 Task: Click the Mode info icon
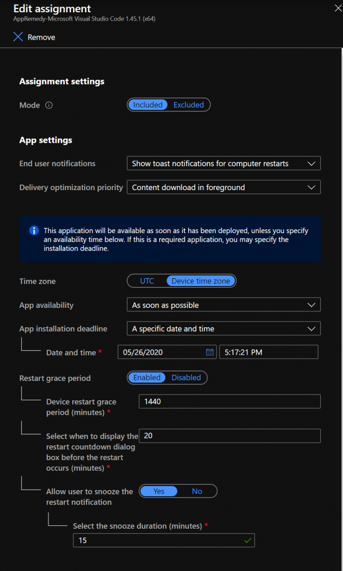tap(49, 105)
